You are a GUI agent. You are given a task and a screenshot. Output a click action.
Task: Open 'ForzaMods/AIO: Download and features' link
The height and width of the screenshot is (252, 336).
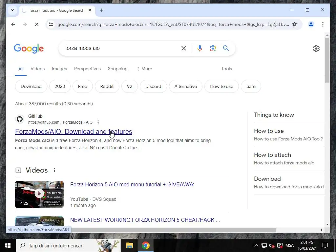tap(73, 132)
